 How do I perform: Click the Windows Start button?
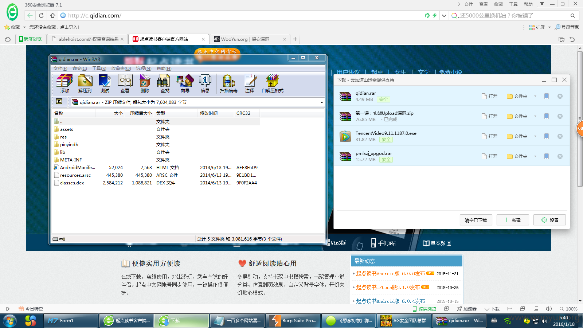10,321
